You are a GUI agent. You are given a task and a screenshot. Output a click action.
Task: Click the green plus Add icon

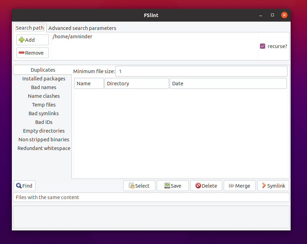pyautogui.click(x=22, y=40)
